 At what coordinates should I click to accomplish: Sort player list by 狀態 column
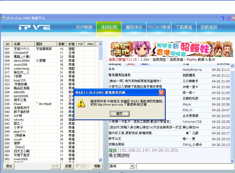(x=71, y=44)
